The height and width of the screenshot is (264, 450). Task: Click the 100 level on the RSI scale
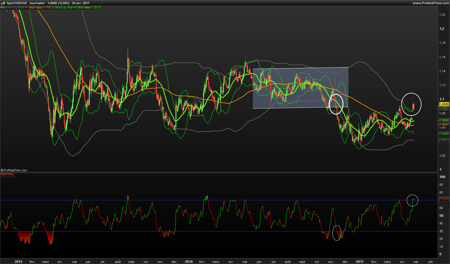tap(442, 177)
